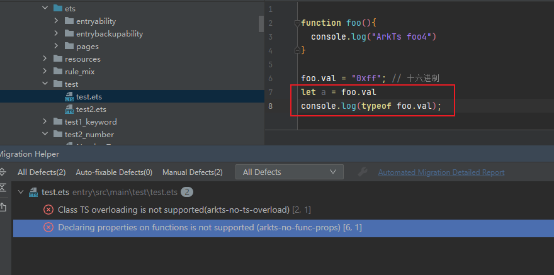This screenshot has width=554, height=275.
Task: Expand the entrybackupability folder
Action: [56, 33]
